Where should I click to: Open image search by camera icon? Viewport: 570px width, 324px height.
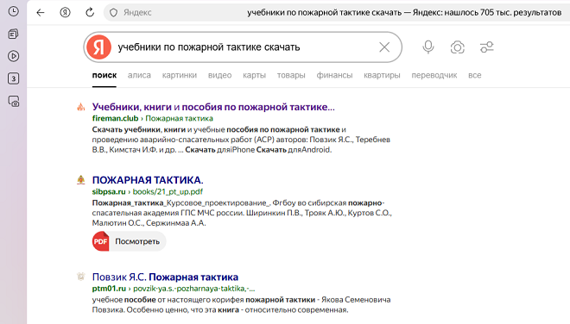[458, 47]
